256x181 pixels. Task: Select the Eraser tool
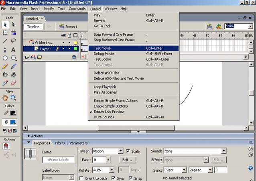point(13,83)
